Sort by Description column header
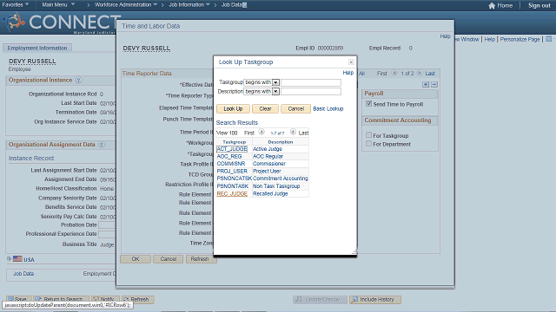556x312 pixels. [x=280, y=142]
